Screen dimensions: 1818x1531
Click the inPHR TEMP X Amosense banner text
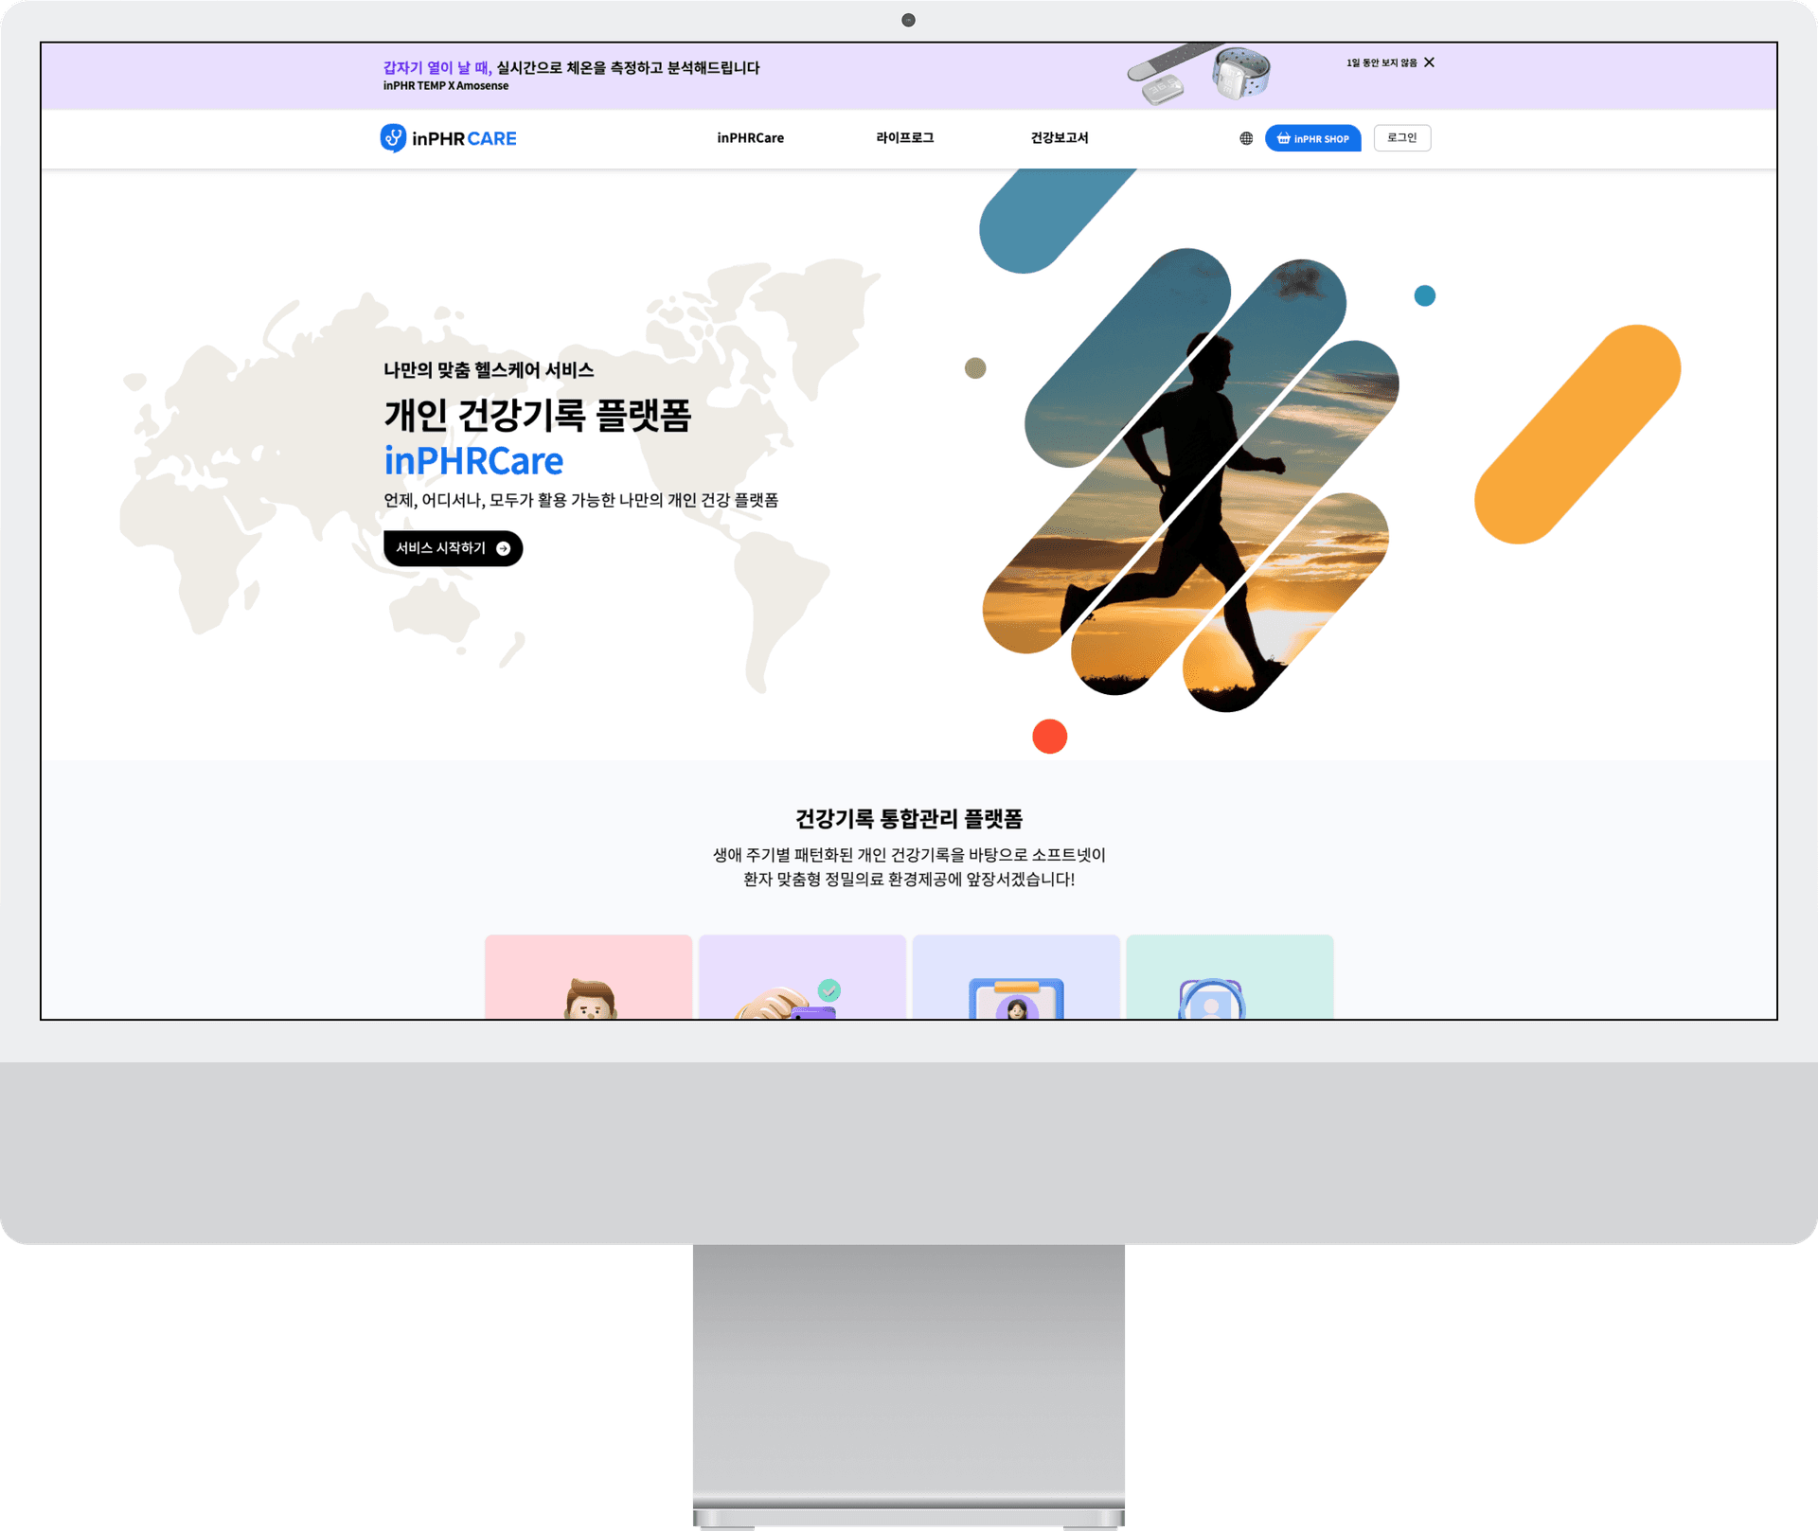point(445,85)
